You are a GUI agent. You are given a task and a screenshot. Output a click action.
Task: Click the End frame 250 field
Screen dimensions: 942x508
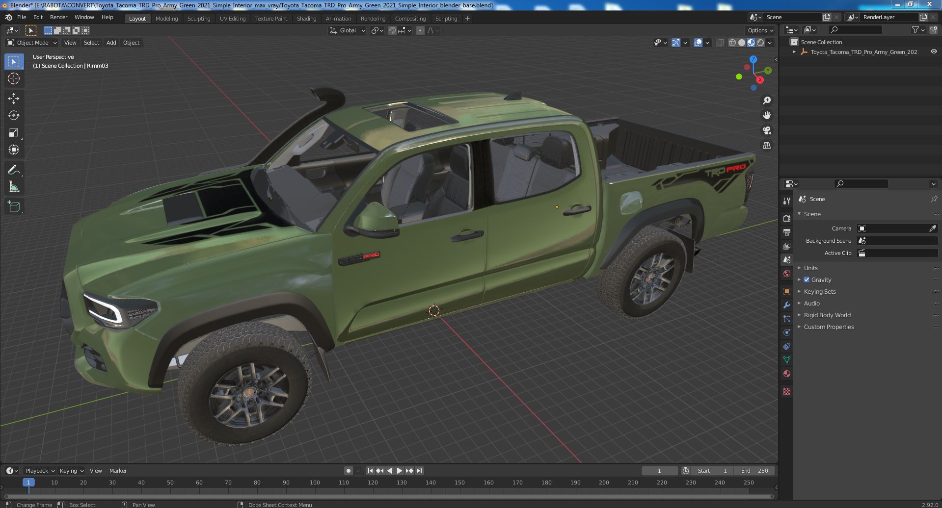click(755, 471)
